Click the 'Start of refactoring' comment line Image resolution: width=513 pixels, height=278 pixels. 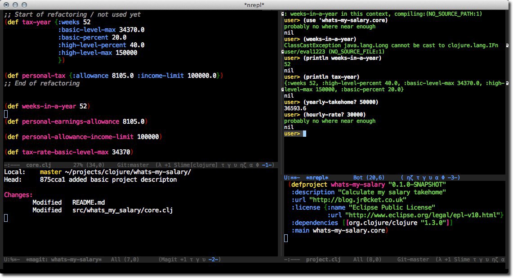[x=72, y=14]
